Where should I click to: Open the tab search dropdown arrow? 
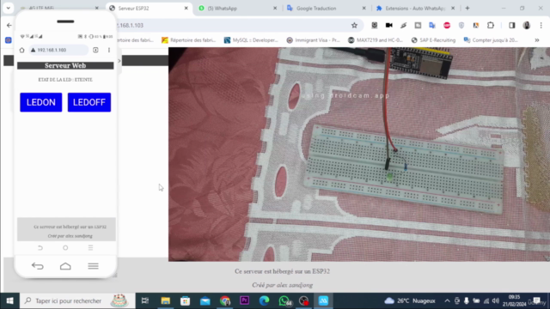pyautogui.click(x=8, y=8)
